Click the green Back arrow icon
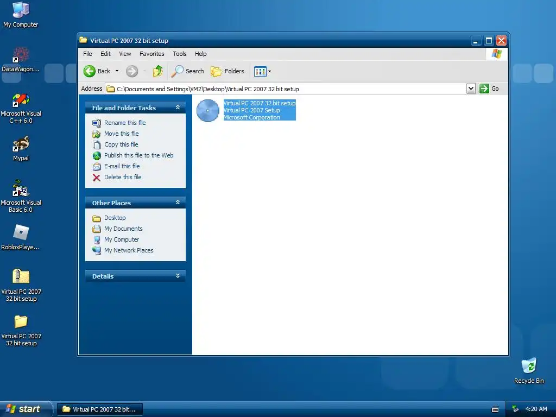This screenshot has height=417, width=556. 90,71
